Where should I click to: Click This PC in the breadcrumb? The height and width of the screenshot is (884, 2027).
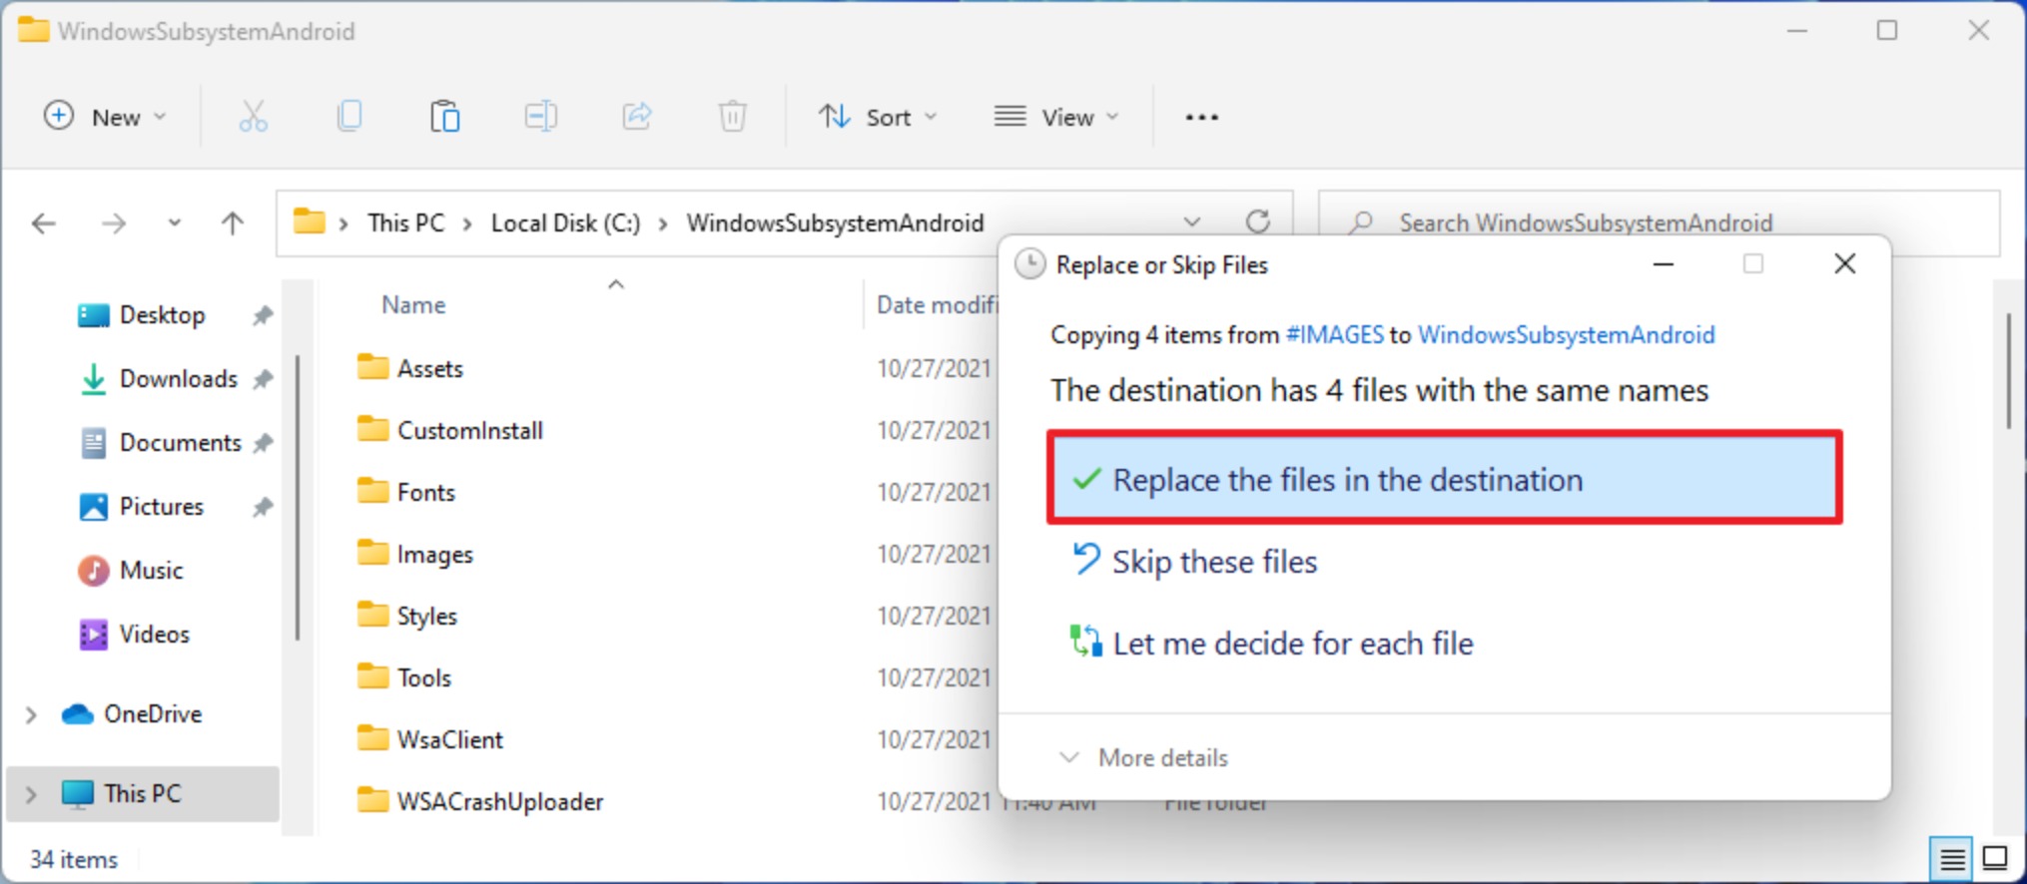[405, 222]
